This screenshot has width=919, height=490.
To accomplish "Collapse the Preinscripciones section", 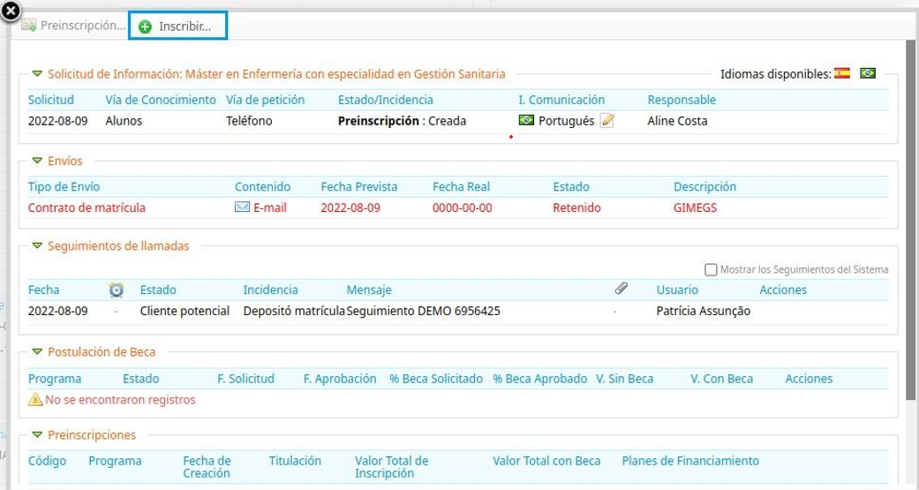I will 37,435.
